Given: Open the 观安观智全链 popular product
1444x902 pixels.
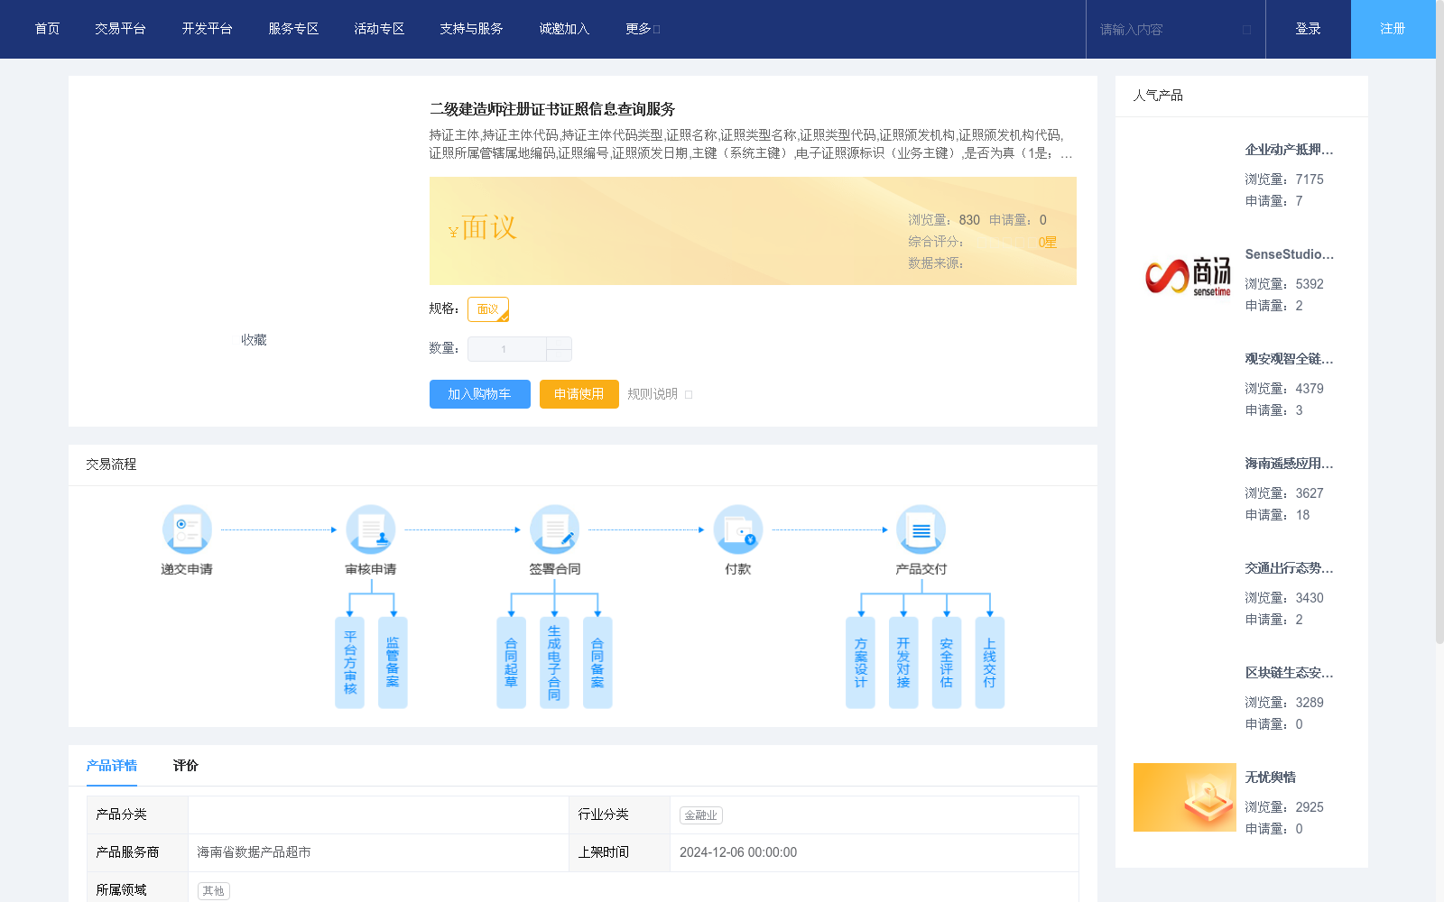Looking at the screenshot, I should [x=1289, y=359].
